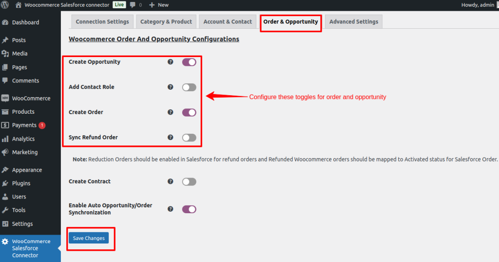The width and height of the screenshot is (499, 262).
Task: Click the Plugins sidebar plug icon
Action: (x=5, y=183)
